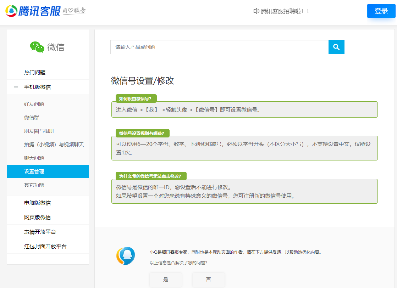
Task: Click the 登录 login button
Action: (x=381, y=11)
